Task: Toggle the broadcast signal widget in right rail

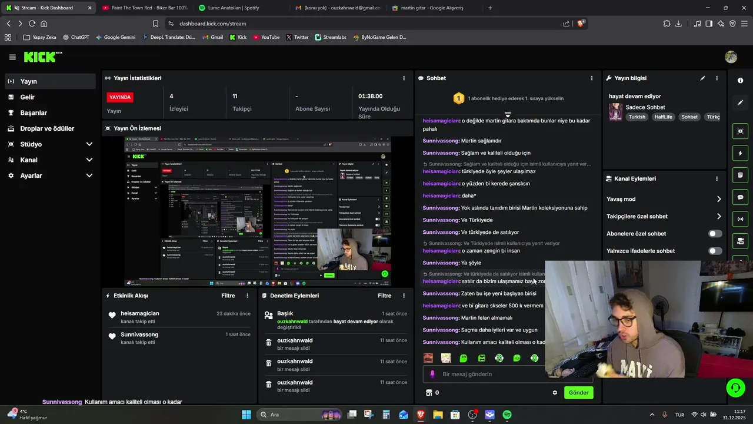Action: pyautogui.click(x=740, y=219)
